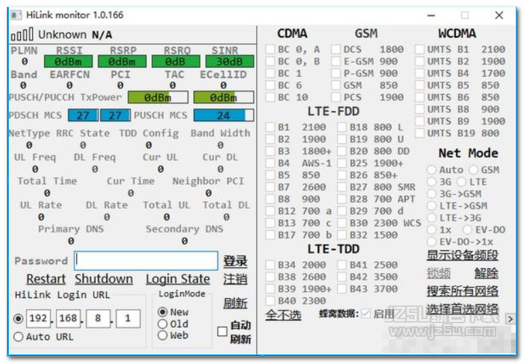Select GSM net mode radio button

(473, 169)
